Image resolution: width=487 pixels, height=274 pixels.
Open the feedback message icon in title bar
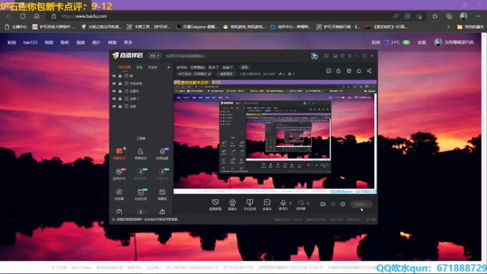tap(326, 56)
